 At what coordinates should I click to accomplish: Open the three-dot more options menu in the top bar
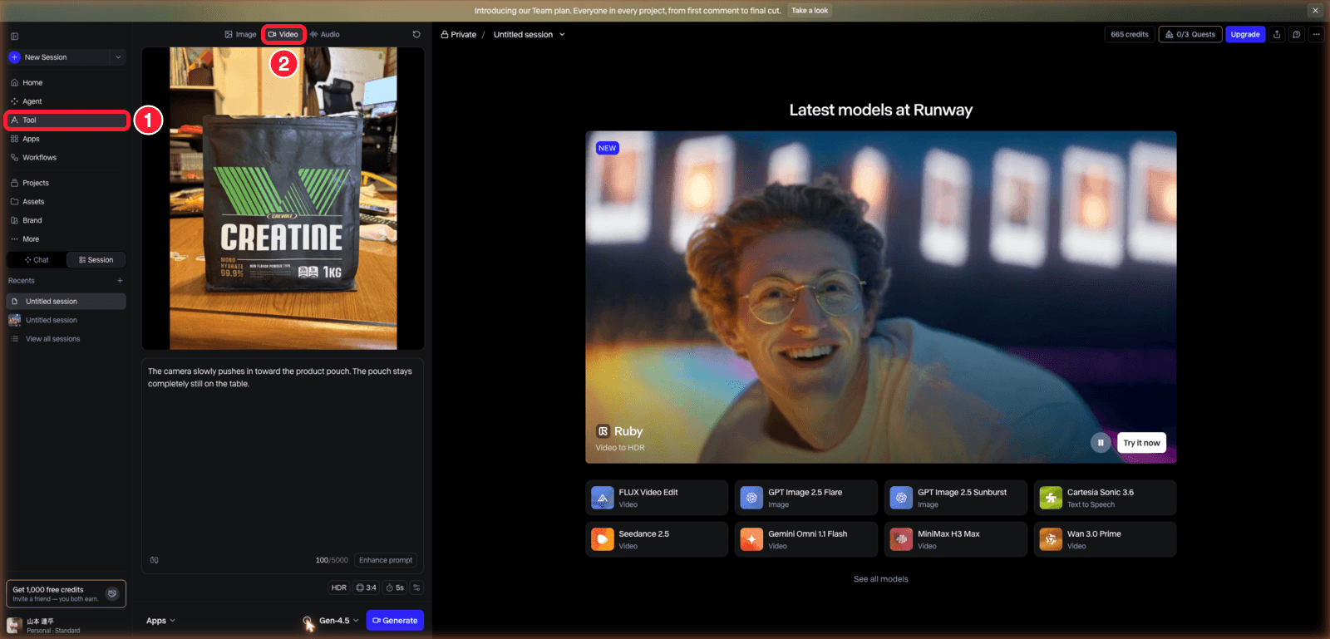[x=1315, y=34]
